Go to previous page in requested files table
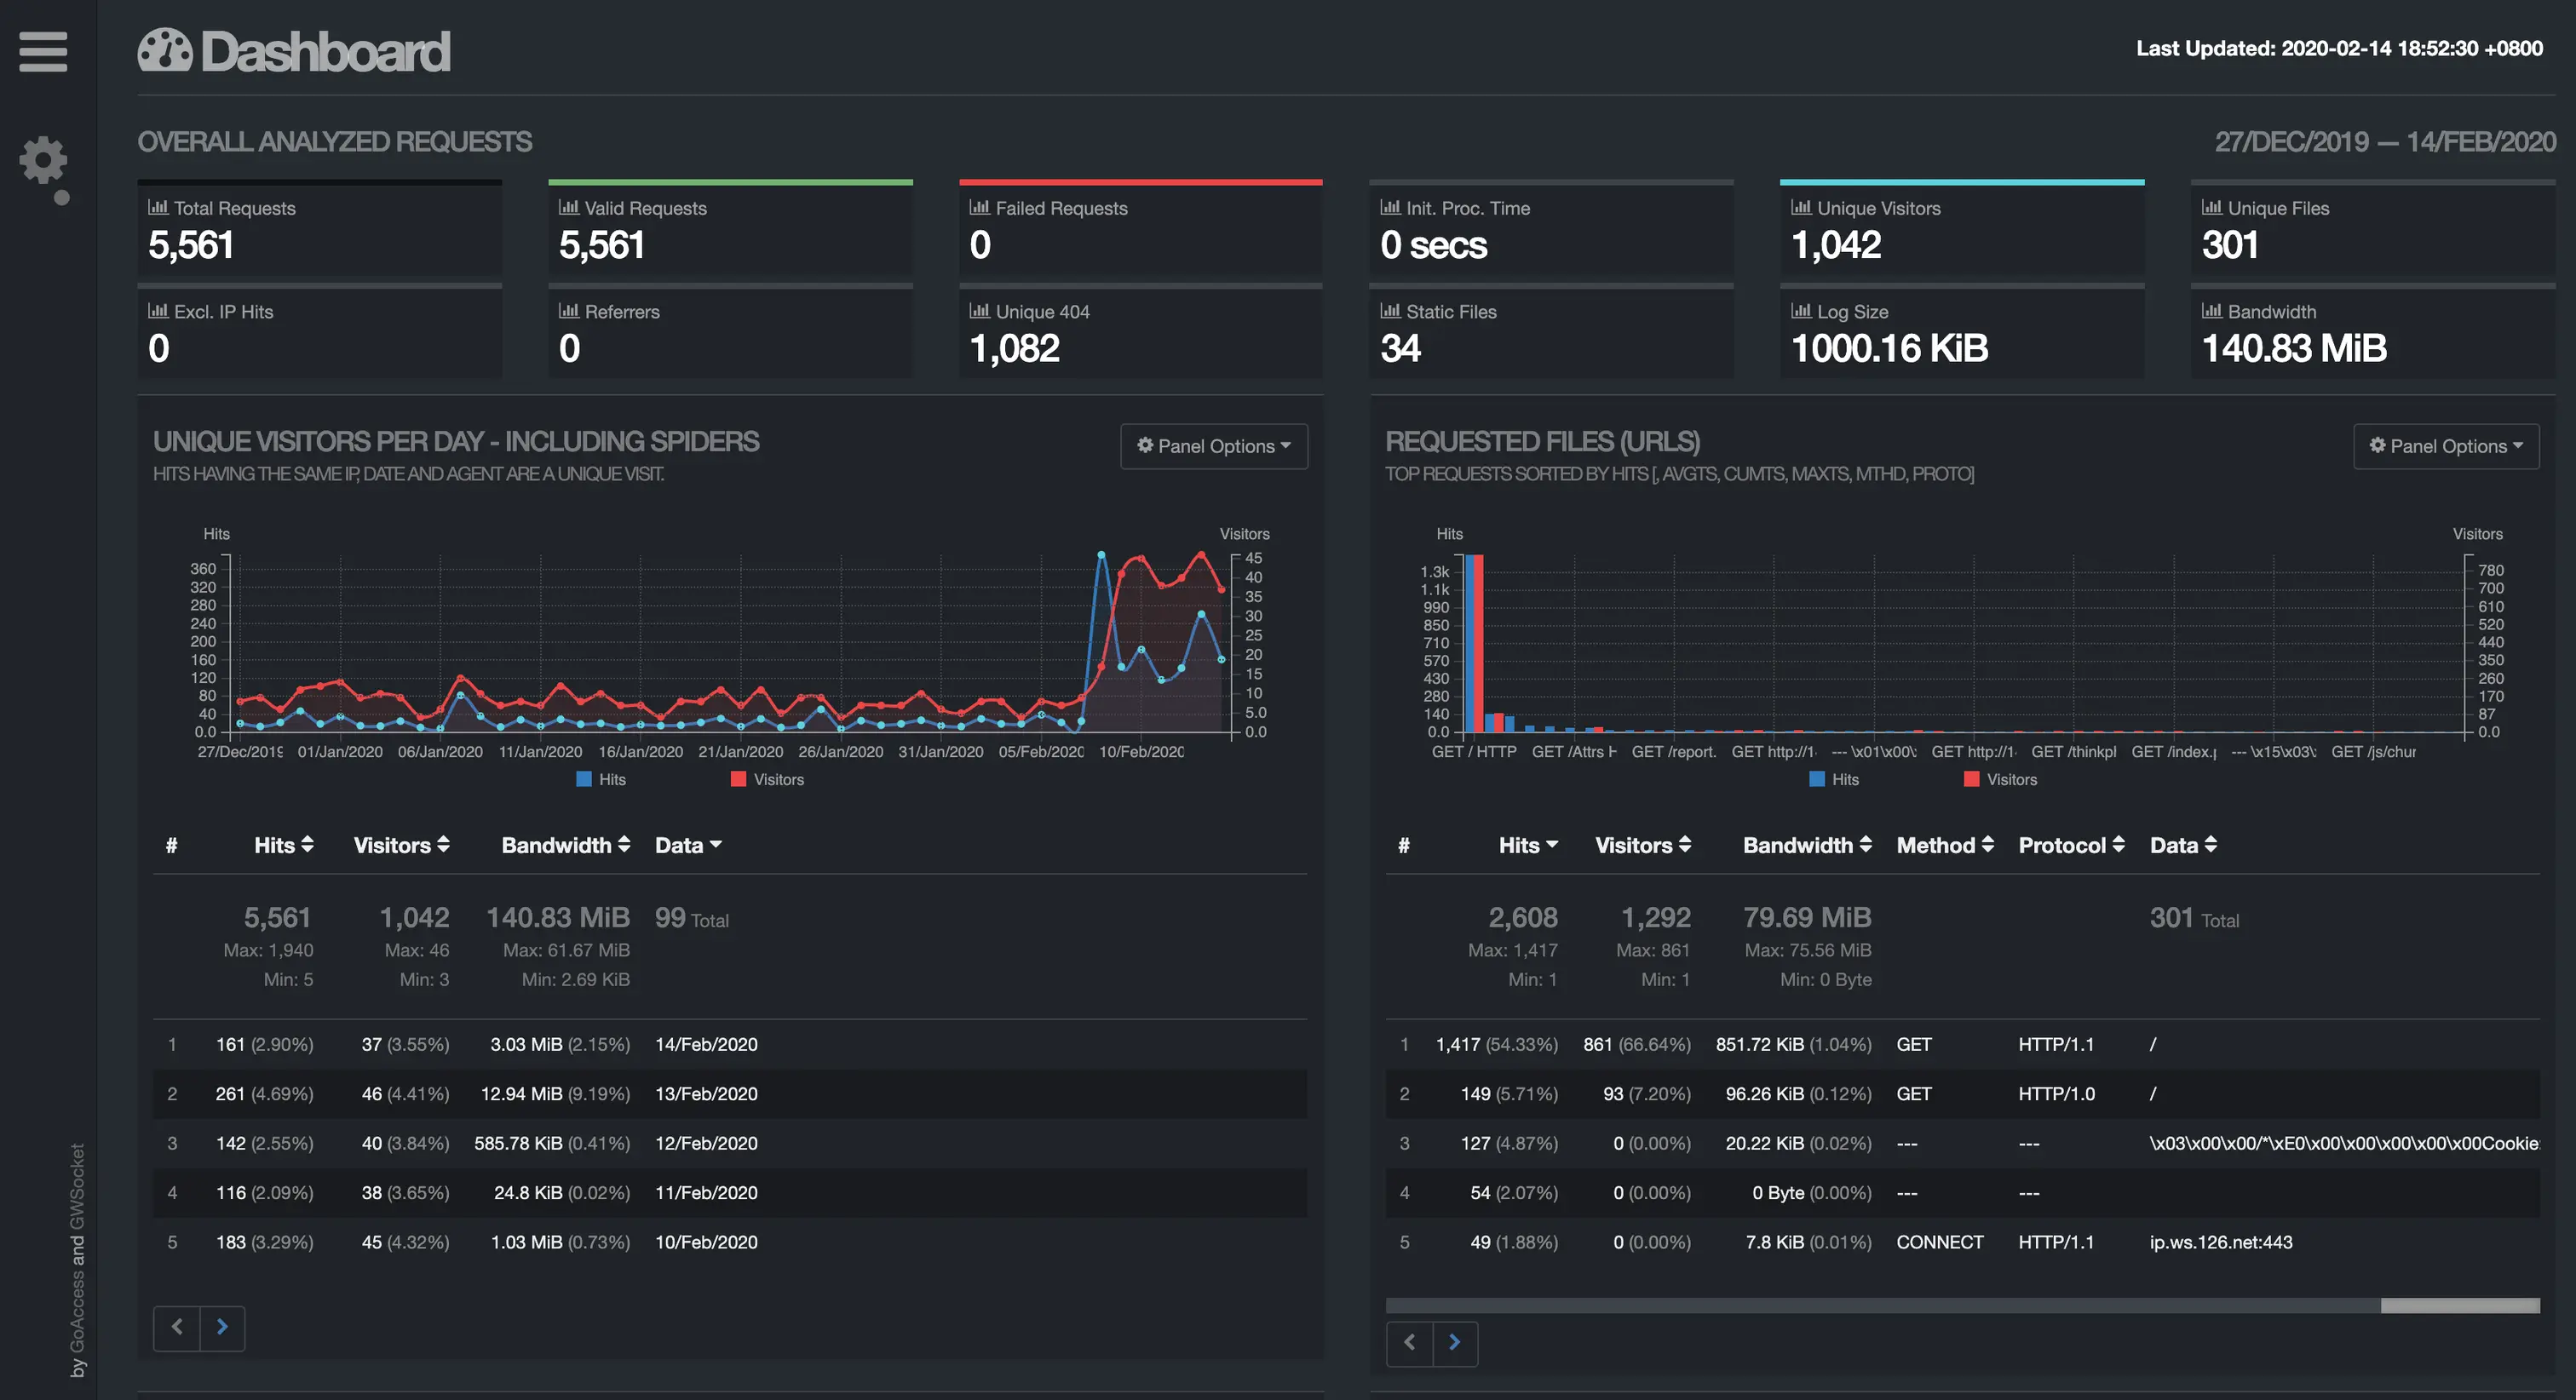The image size is (2576, 1400). tap(1409, 1342)
